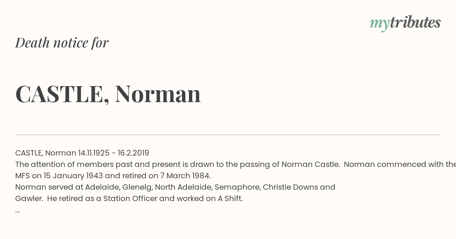Click the dates line '14.11.1925 - 16.2.2019'
The width and height of the screenshot is (456, 239).
[114, 153]
